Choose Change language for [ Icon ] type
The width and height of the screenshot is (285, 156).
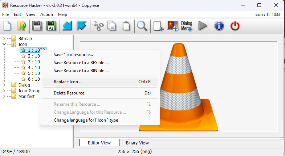click(x=100, y=120)
